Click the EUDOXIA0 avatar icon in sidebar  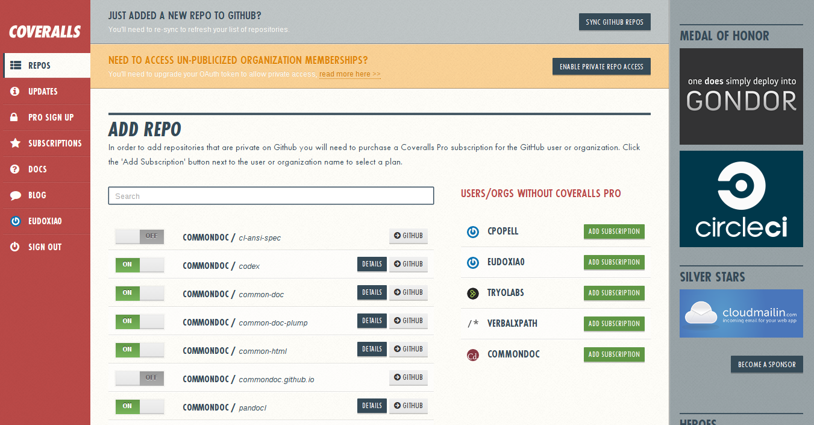pos(16,221)
